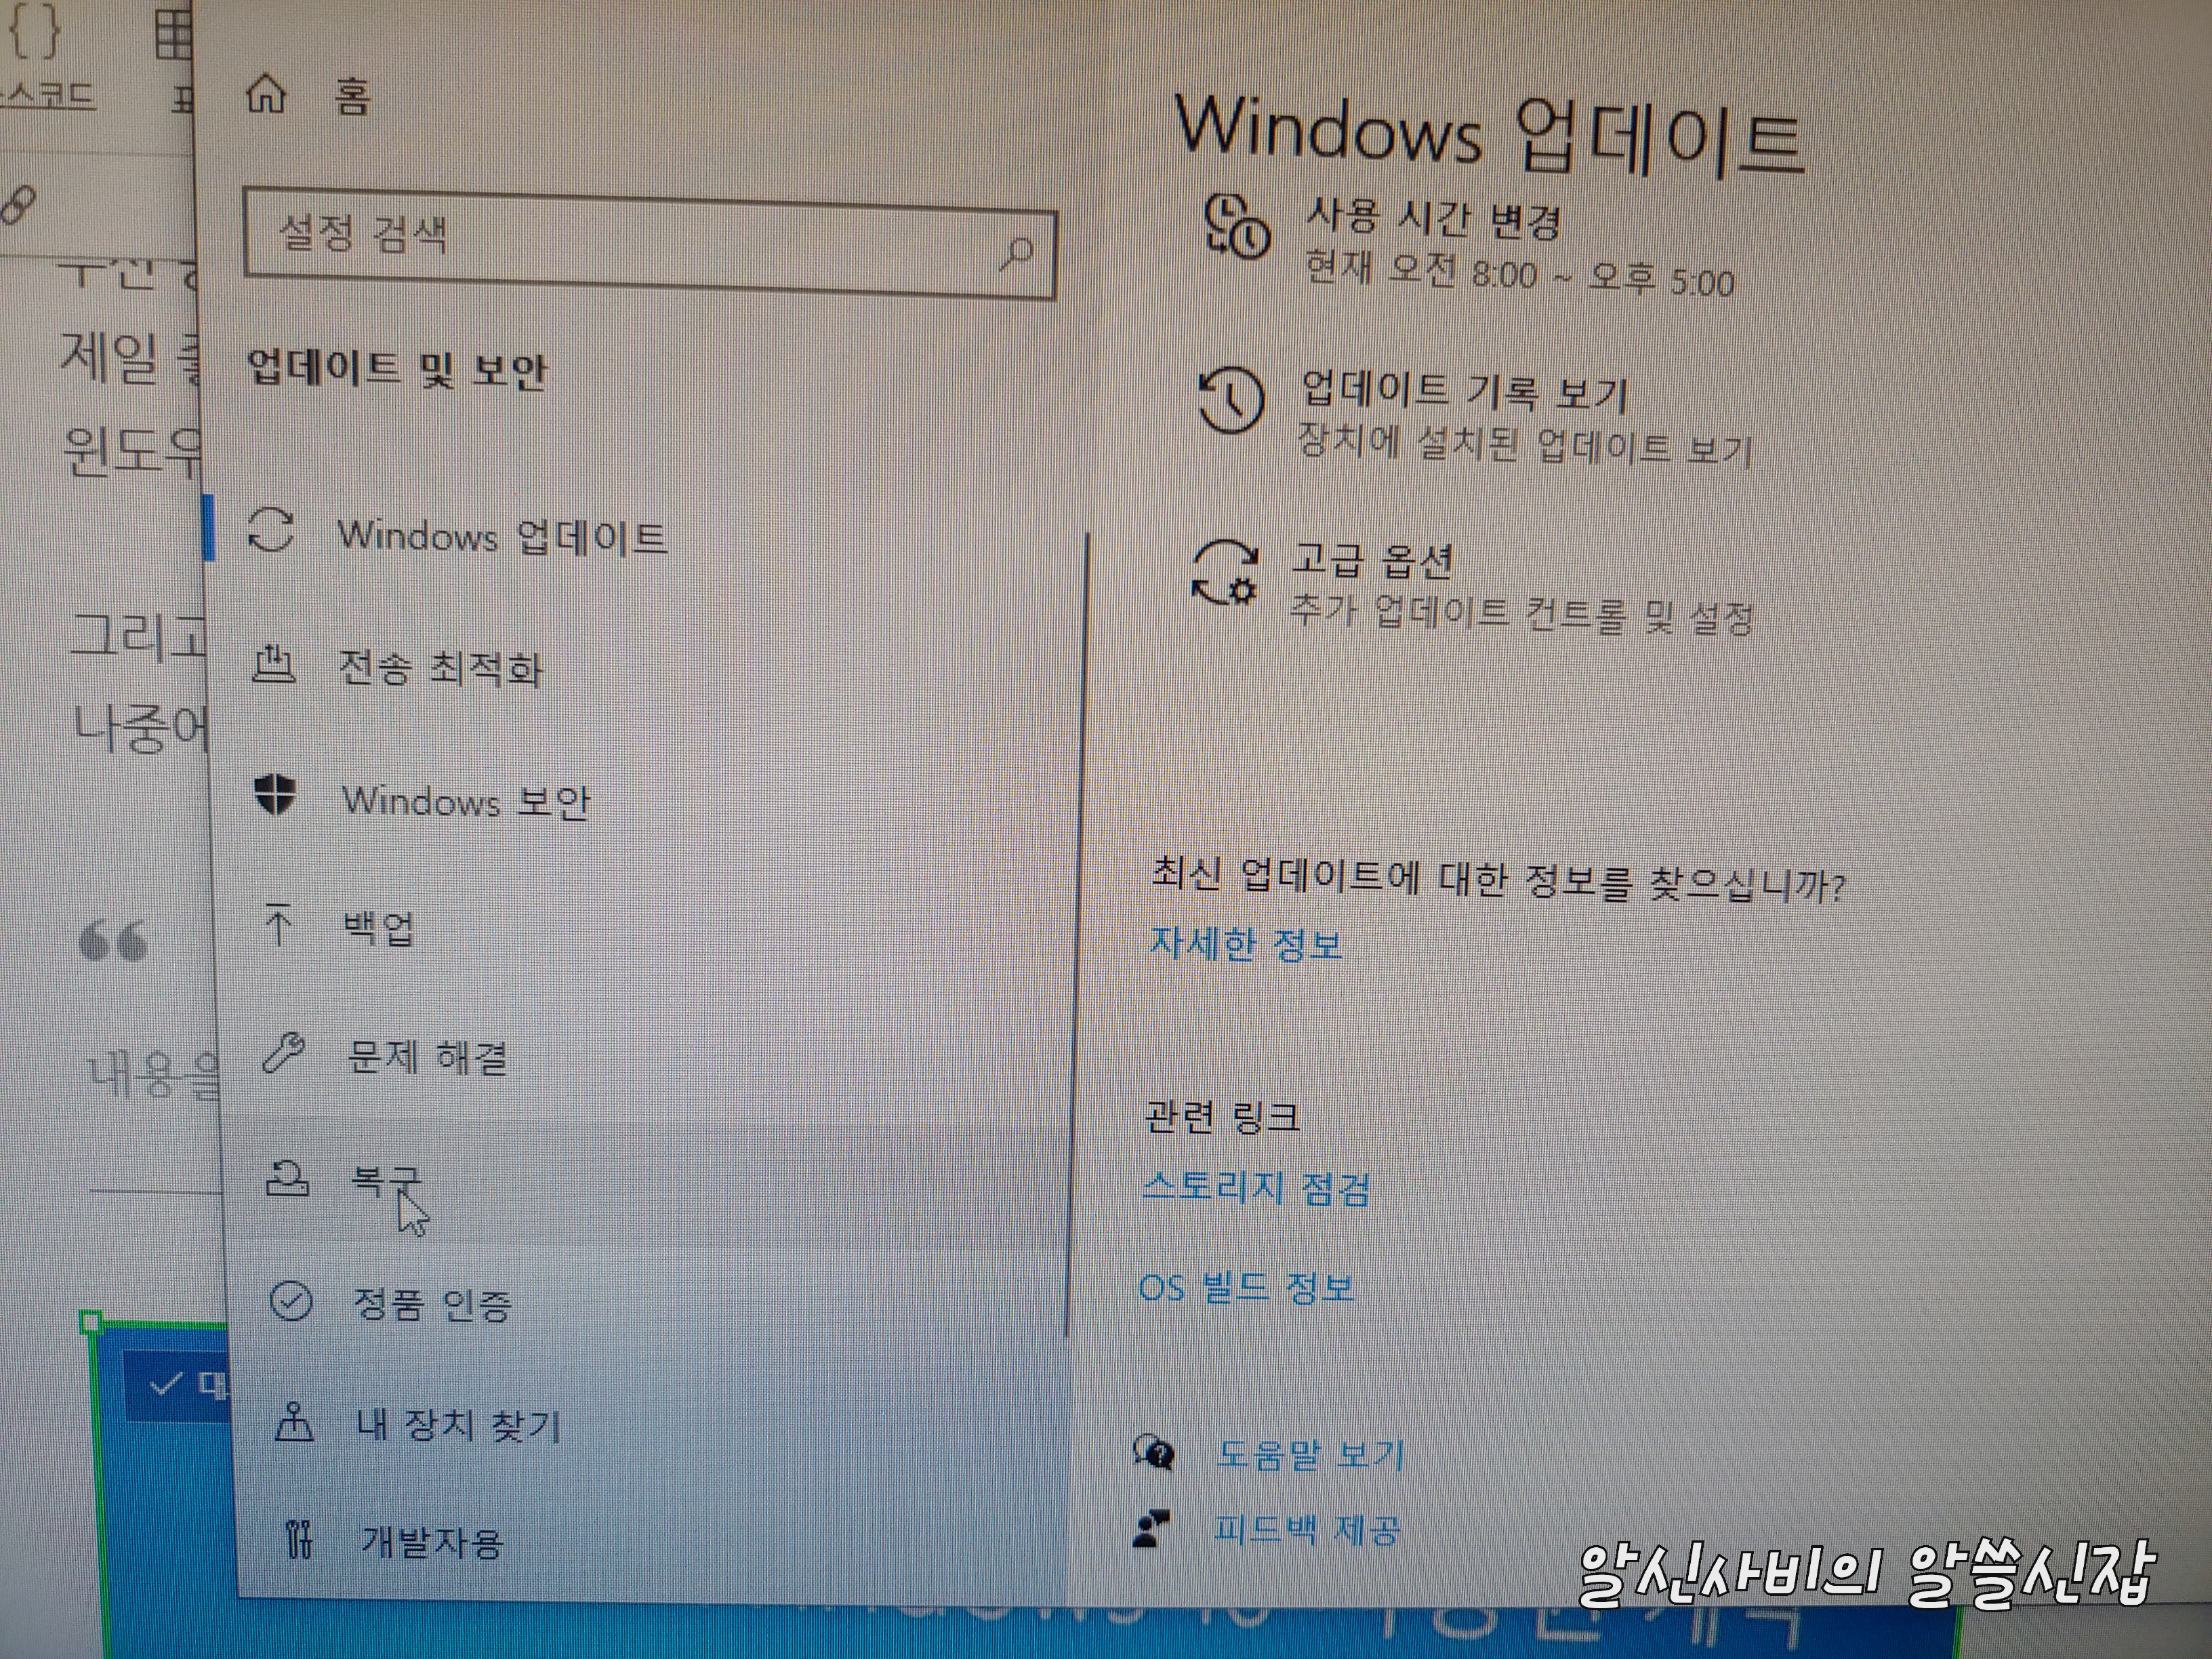Click 추가 업데이트 컨트롤 및 설정 text
The width and height of the screenshot is (2212, 1659).
pyautogui.click(x=1521, y=613)
